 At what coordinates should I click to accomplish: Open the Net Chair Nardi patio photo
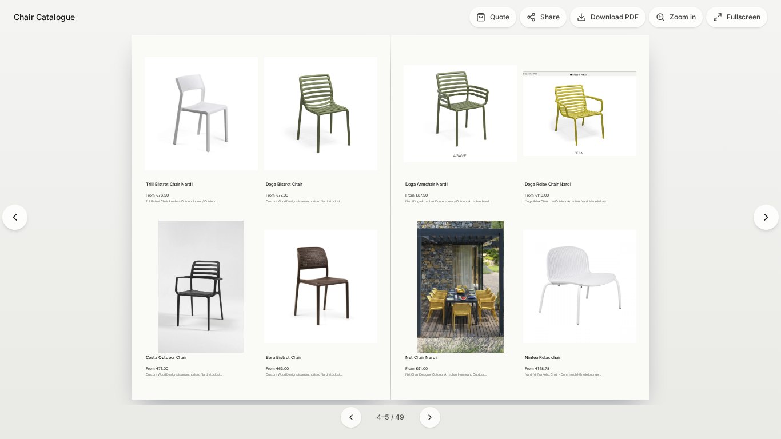(460, 286)
